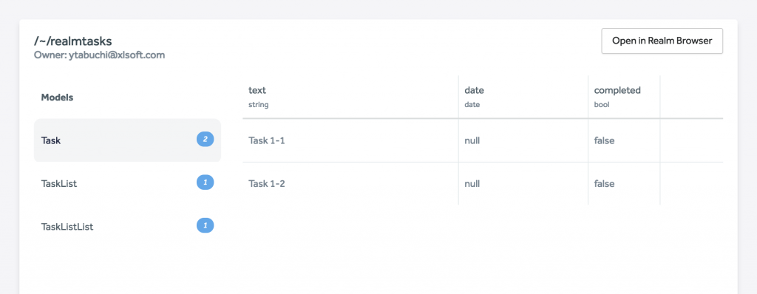Open realm in Realm Browser button
The image size is (757, 294).
coord(662,41)
